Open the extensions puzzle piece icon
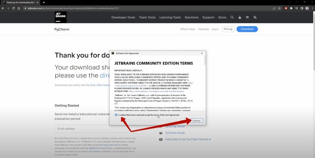315x158 pixels. click(291, 8)
